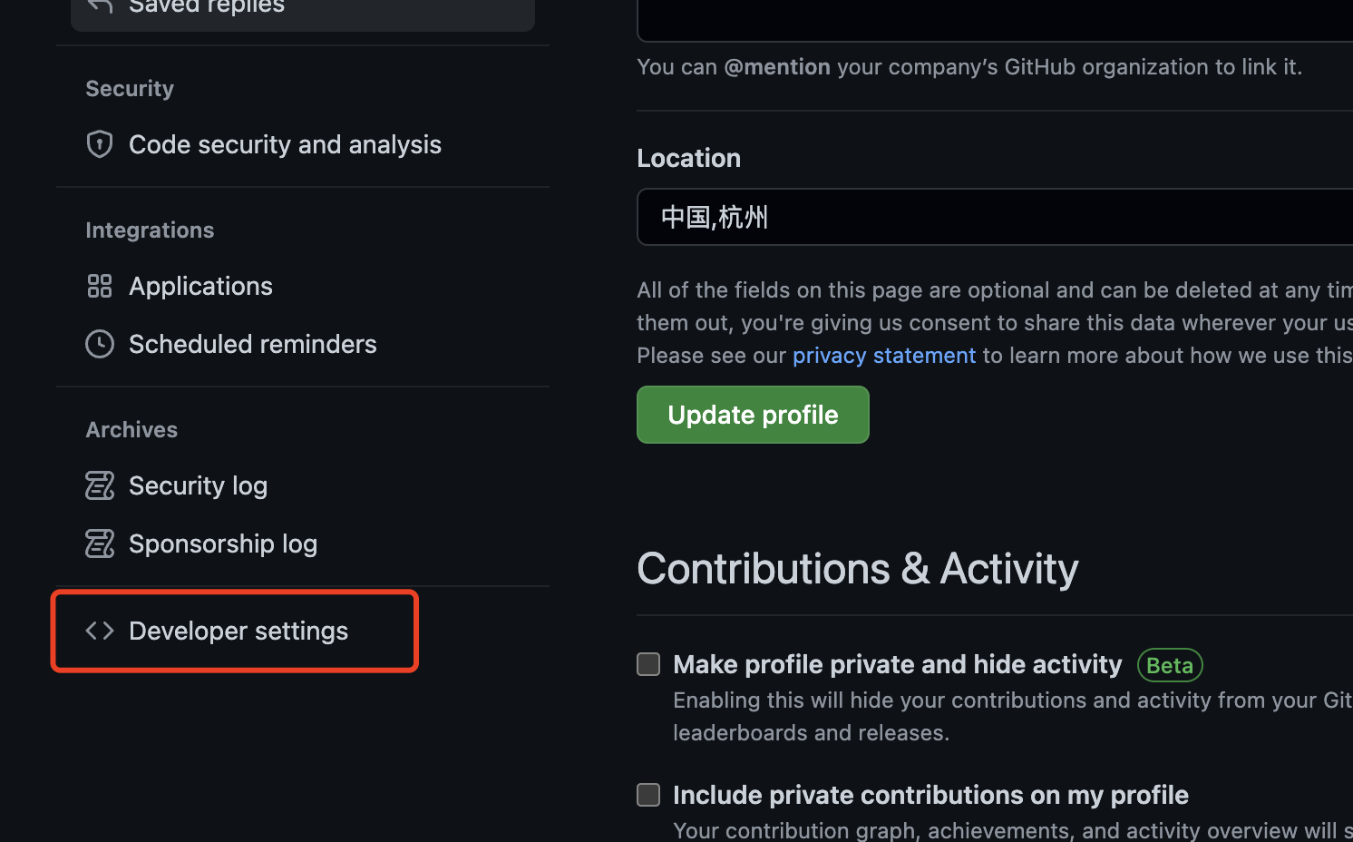
Task: Enable Make profile private and hide activity
Action: [648, 664]
